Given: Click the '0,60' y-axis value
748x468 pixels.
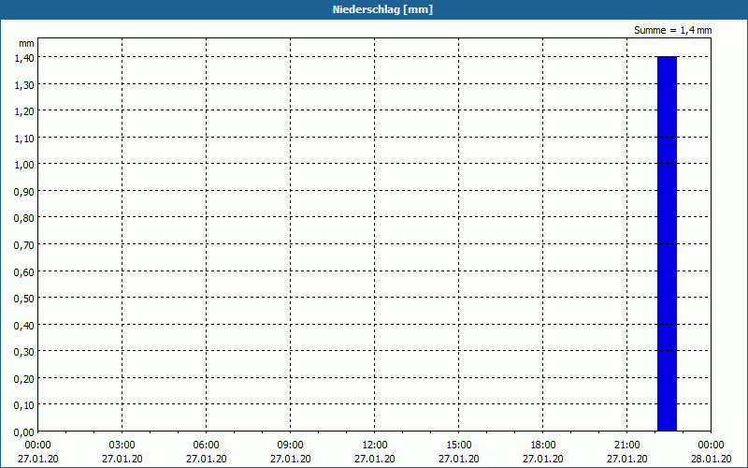Looking at the screenshot, I should coord(24,271).
